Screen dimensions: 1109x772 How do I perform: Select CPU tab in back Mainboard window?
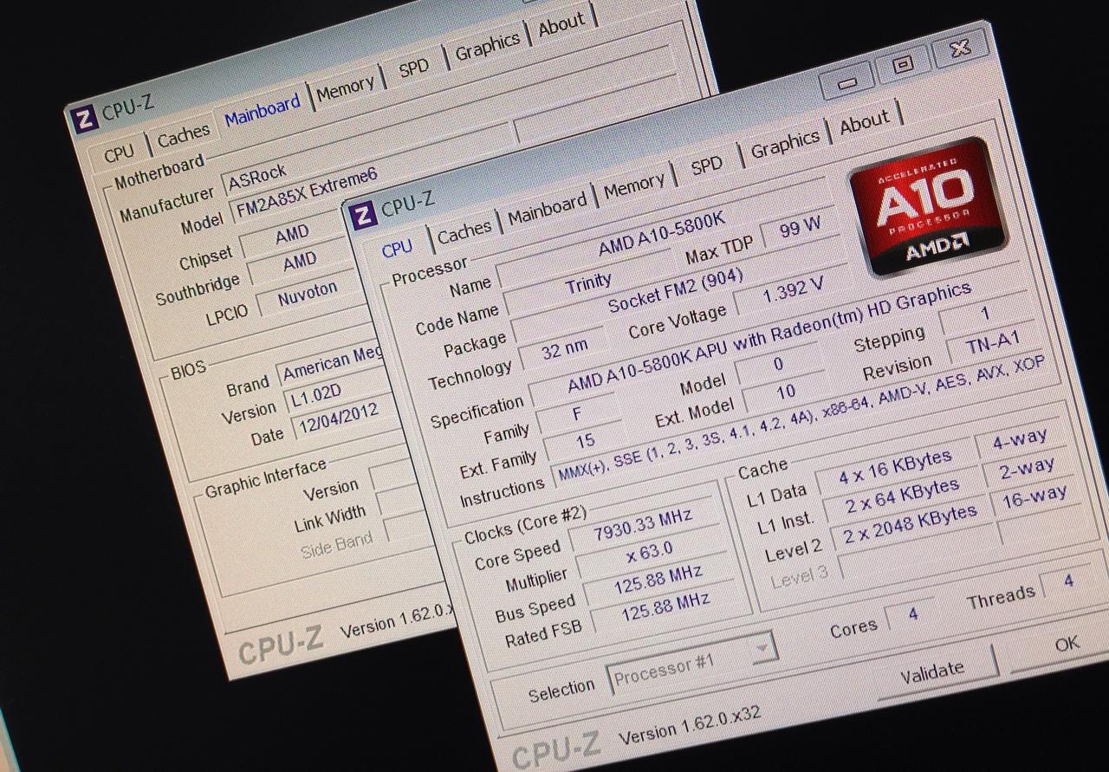tap(119, 153)
